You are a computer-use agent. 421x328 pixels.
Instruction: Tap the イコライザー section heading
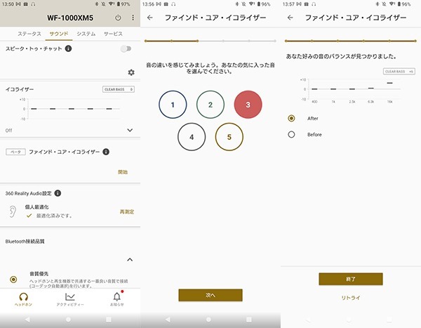click(x=20, y=89)
